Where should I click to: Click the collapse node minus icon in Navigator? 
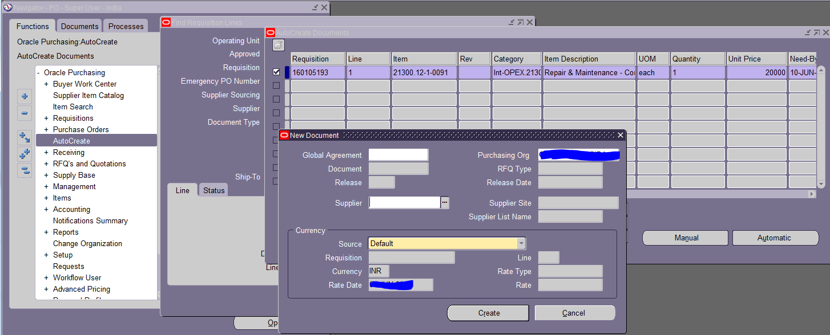pyautogui.click(x=24, y=113)
